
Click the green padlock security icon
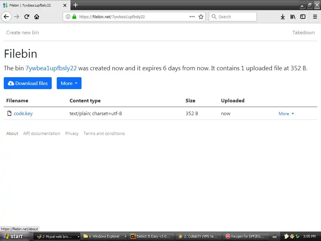pyautogui.click(x=74, y=17)
